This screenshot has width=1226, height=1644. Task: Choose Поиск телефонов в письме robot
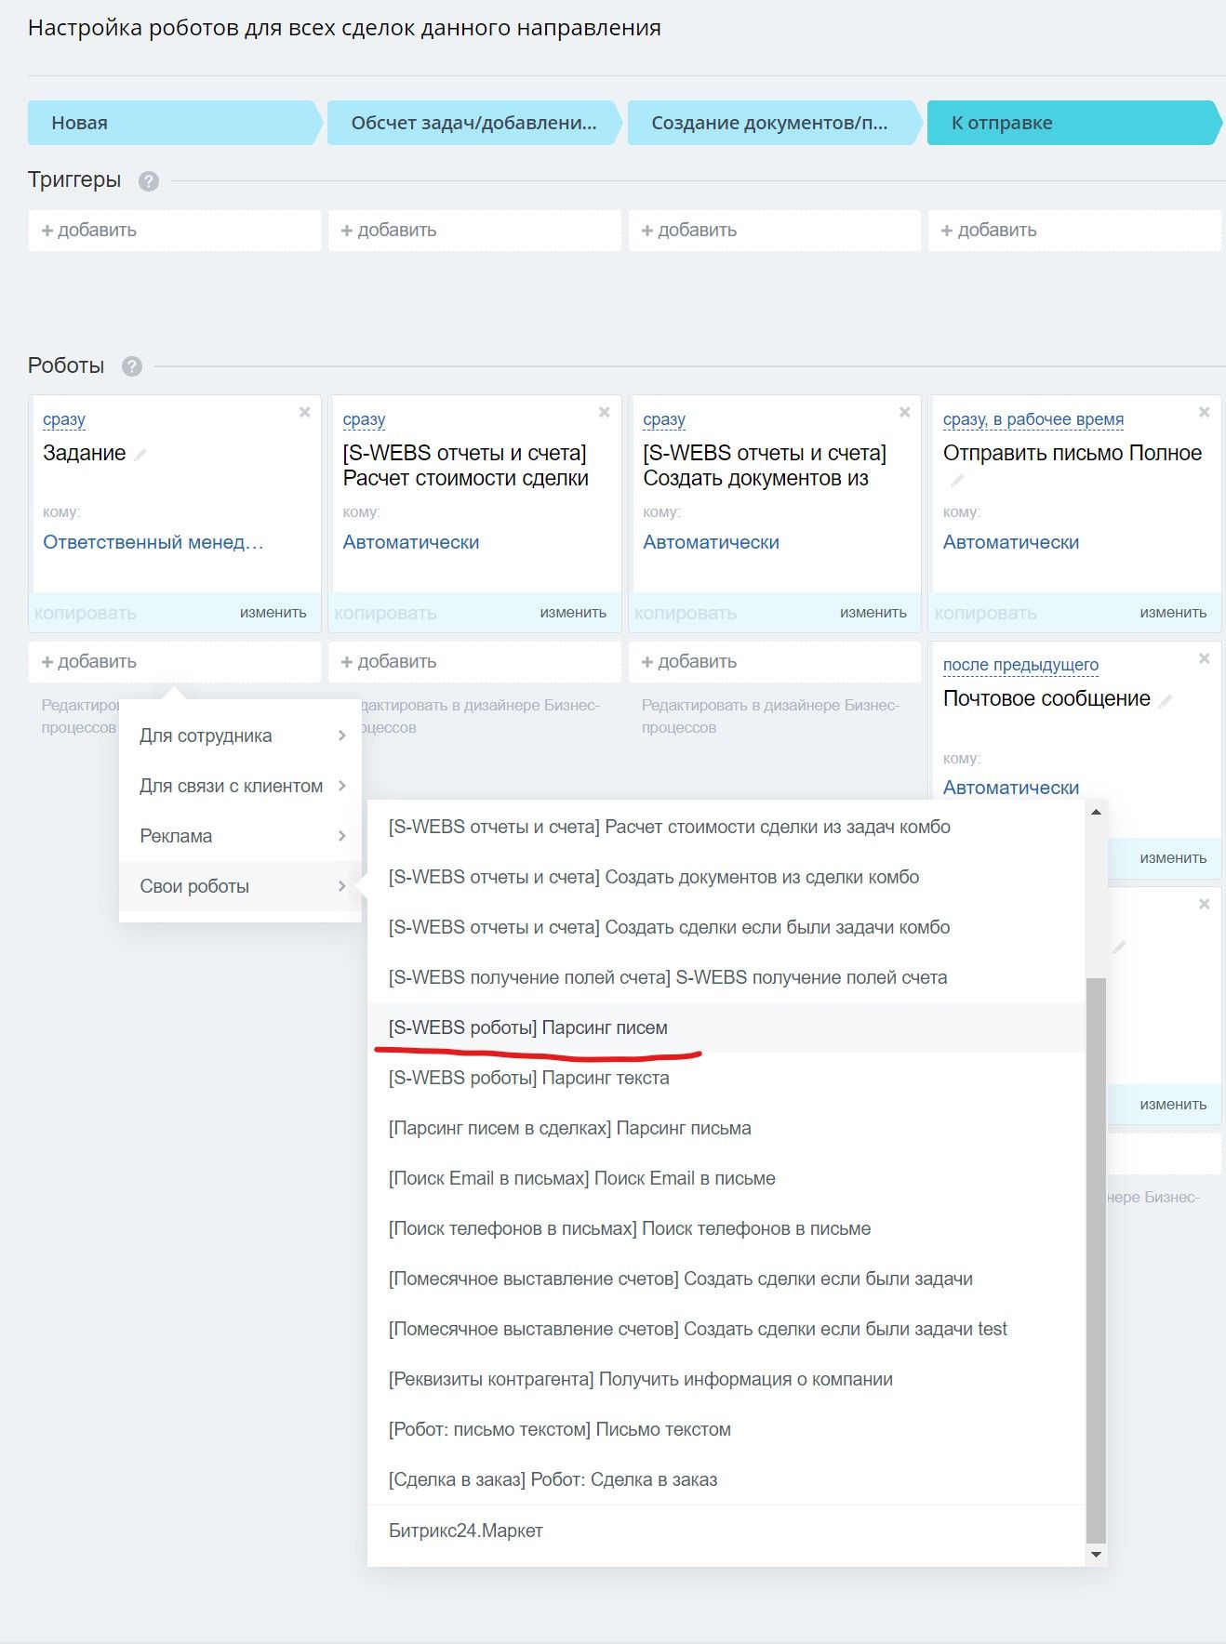[726, 1228]
